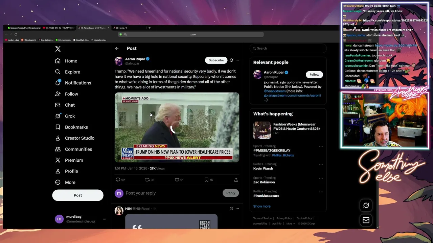This screenshot has width=433, height=243.
Task: Click the share icon on the post
Action: [x=236, y=180]
